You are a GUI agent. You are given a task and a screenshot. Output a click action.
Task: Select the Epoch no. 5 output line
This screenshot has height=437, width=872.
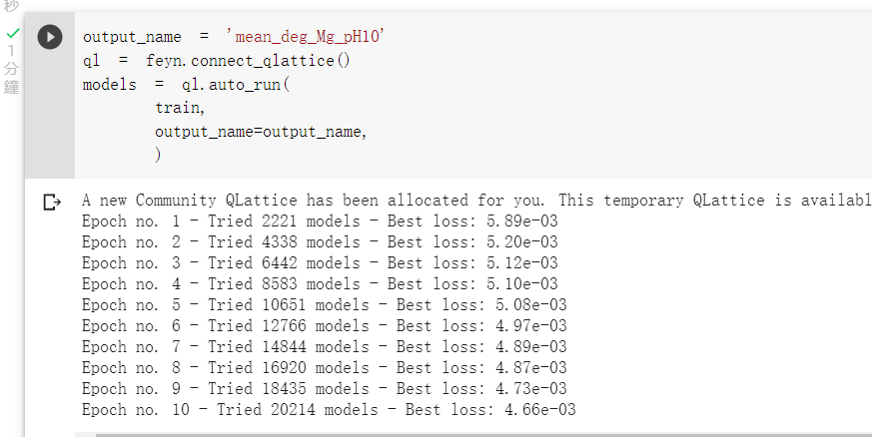(x=324, y=305)
